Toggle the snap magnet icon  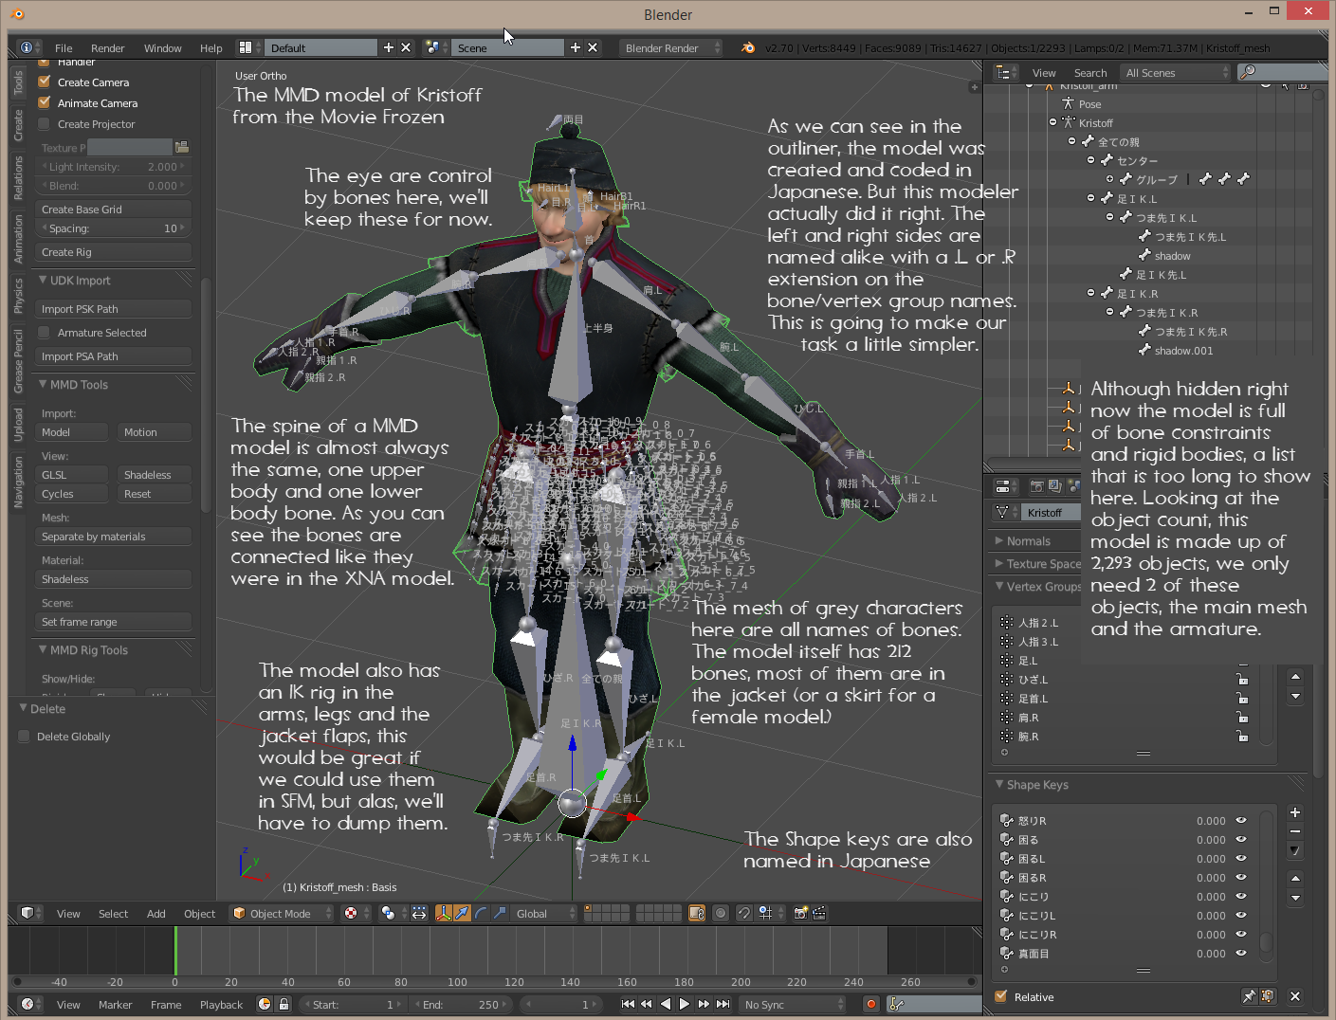click(744, 913)
